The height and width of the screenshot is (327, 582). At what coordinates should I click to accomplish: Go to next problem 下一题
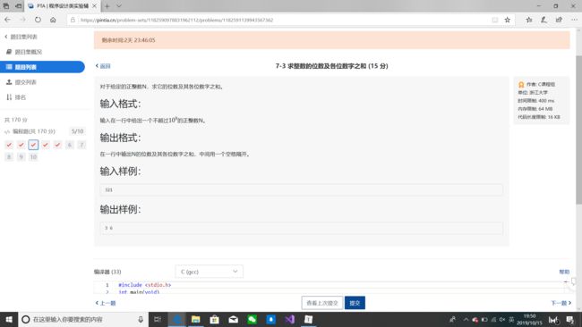[x=561, y=303]
